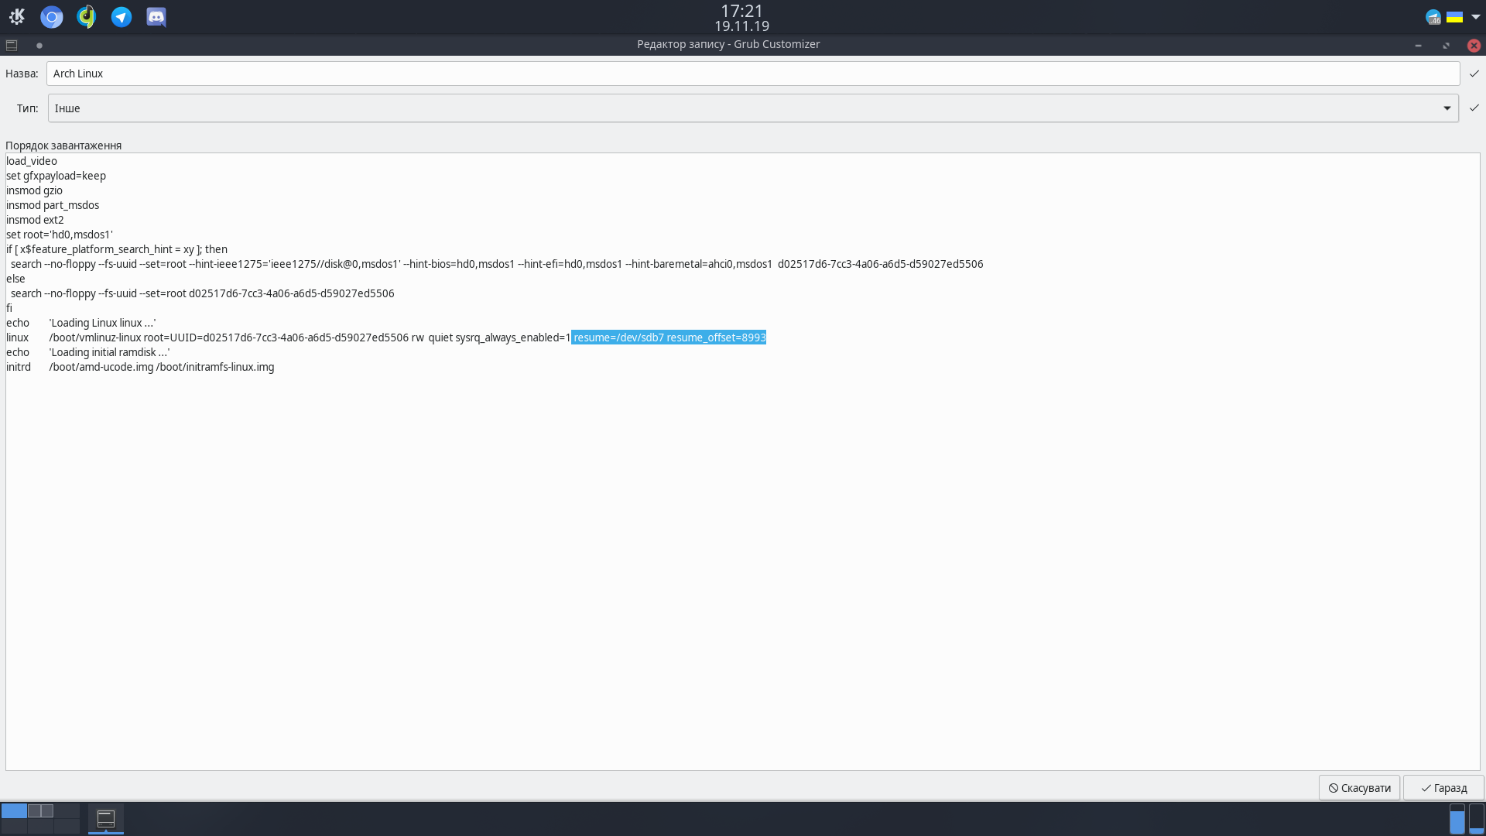Screen dimensions: 1486x836
Task: Click the echo 'Loading initial ramdisk ...' line
Action: [x=88, y=352]
